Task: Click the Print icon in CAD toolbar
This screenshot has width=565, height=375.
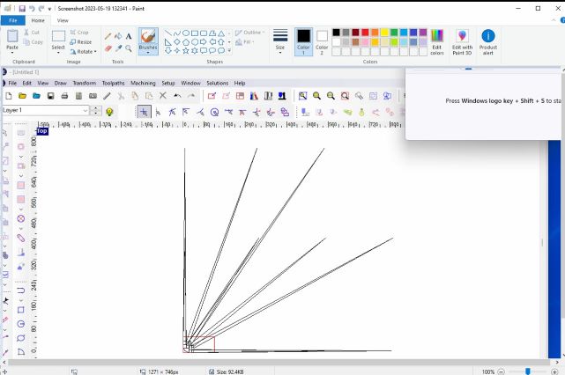Action: pos(64,96)
